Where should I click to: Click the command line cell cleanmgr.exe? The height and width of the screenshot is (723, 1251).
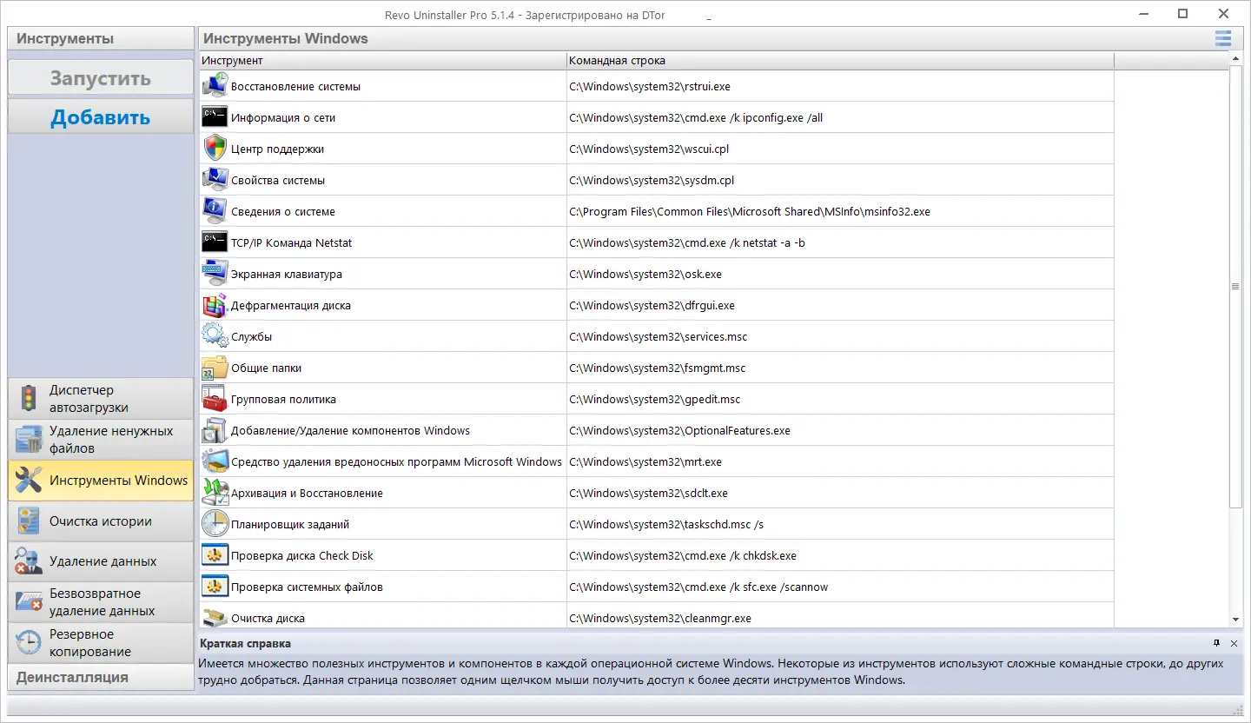click(x=840, y=616)
